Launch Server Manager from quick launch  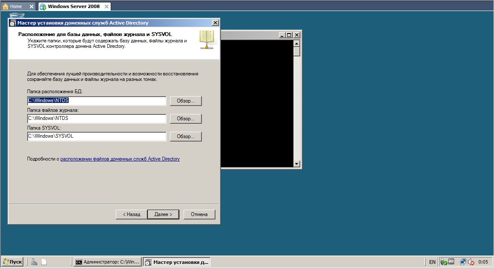[x=34, y=262]
